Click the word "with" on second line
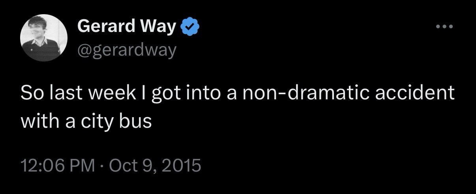 click(35, 122)
